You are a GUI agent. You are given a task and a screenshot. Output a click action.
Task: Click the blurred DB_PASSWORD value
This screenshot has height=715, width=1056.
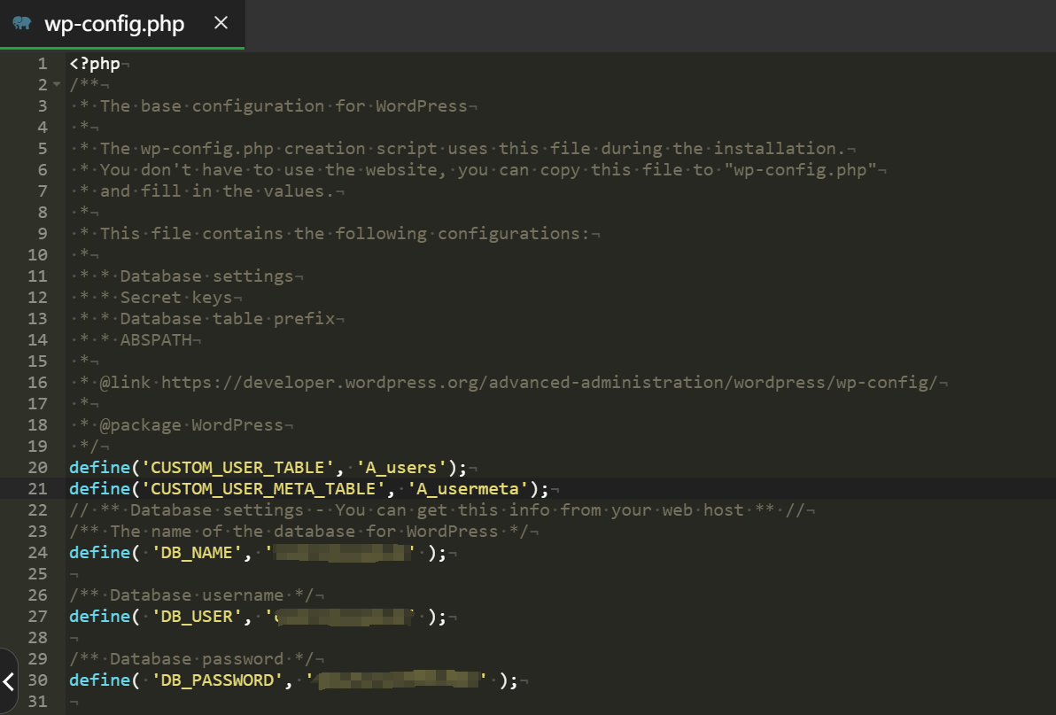(x=398, y=680)
